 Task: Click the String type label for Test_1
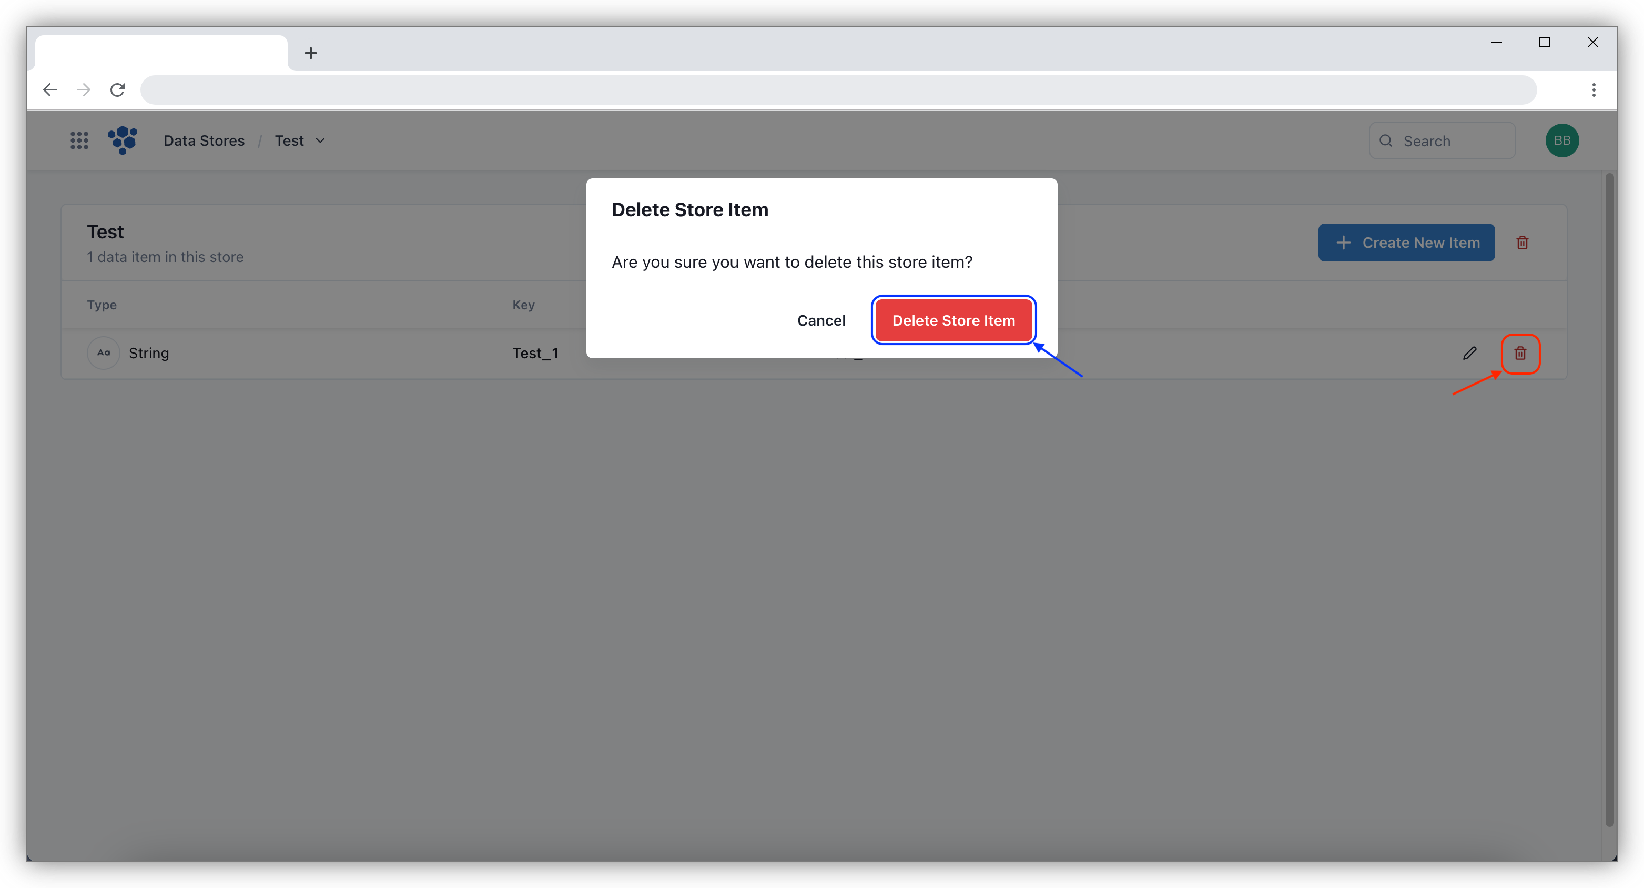[148, 352]
